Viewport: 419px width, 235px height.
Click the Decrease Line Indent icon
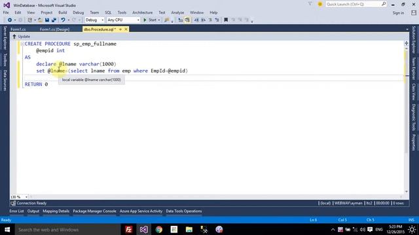(196, 20)
